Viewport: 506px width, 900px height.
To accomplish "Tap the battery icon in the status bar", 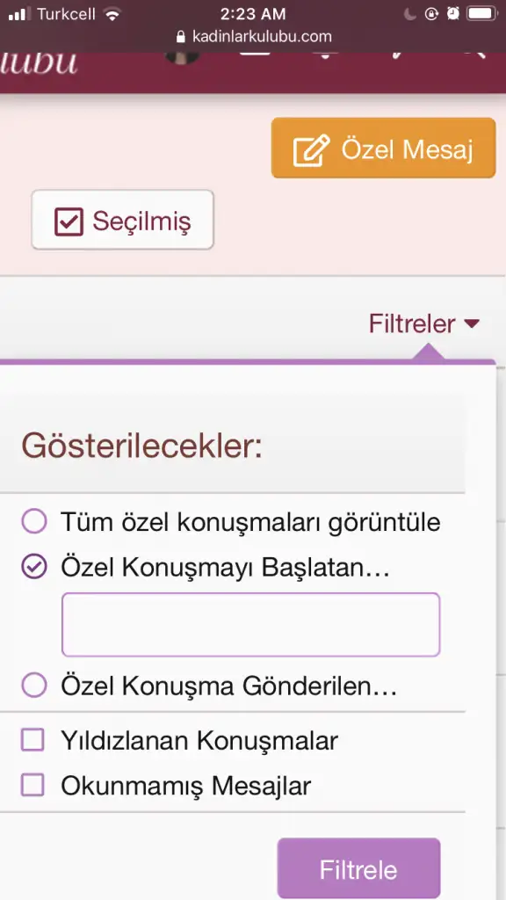I will click(482, 13).
